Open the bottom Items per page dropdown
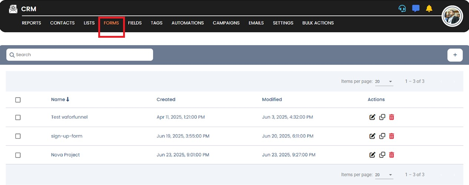The height and width of the screenshot is (185, 469). (384, 175)
